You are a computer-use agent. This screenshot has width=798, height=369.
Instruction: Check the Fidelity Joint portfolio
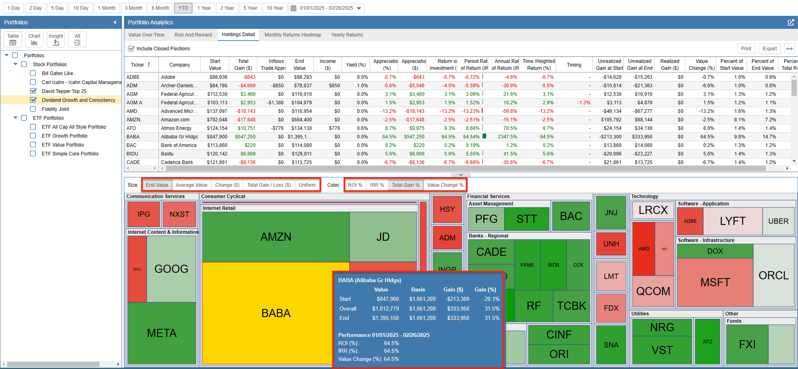tap(33, 109)
